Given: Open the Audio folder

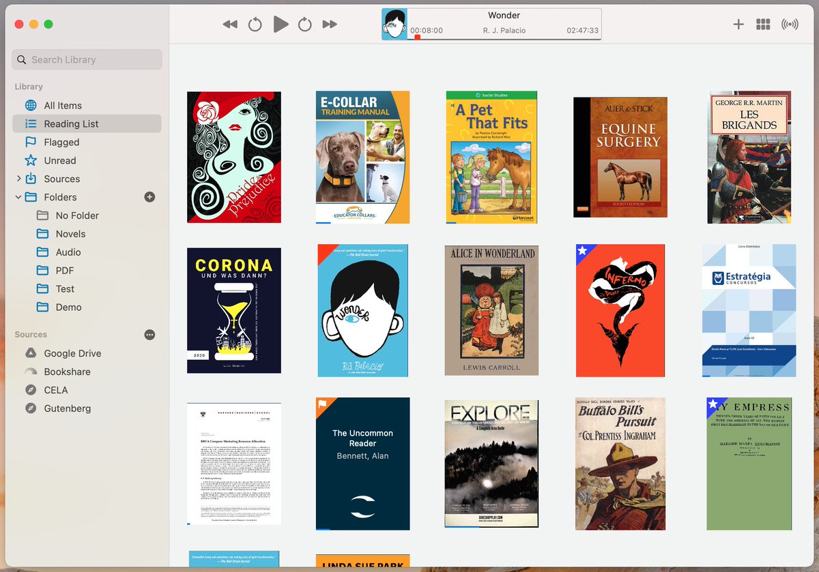Looking at the screenshot, I should pos(87,252).
